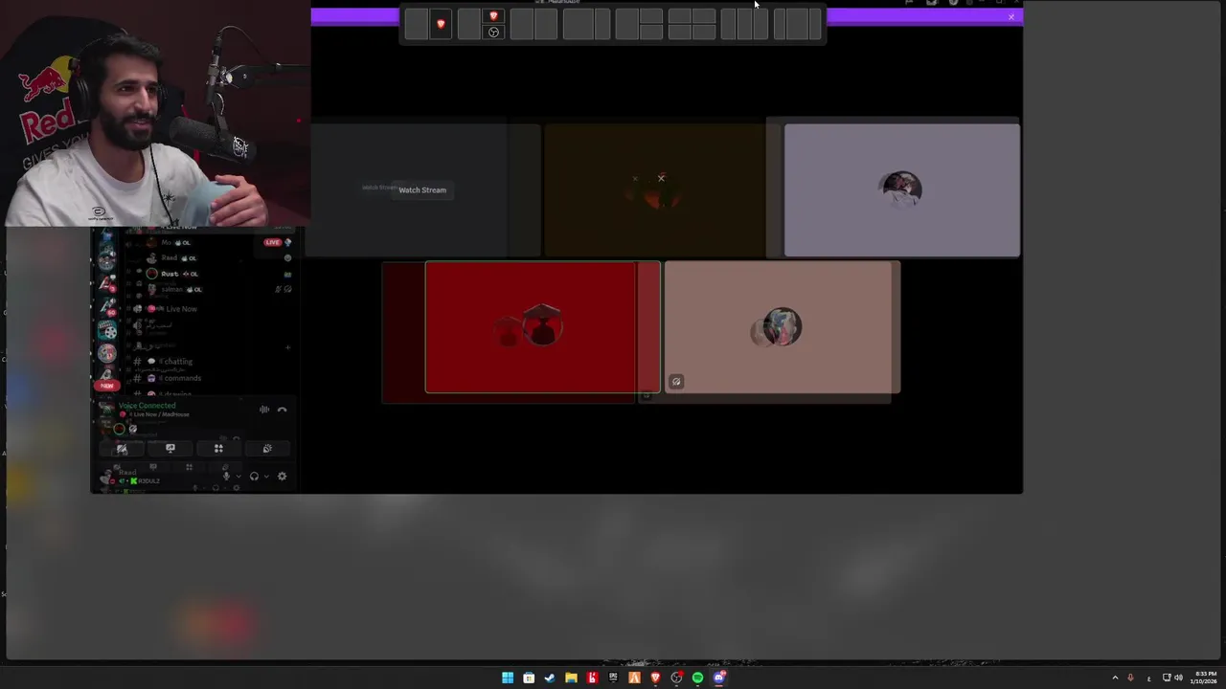Screen dimensions: 1226x689
Task: Open Epic Games Launcher from the taskbar
Action: point(613,678)
